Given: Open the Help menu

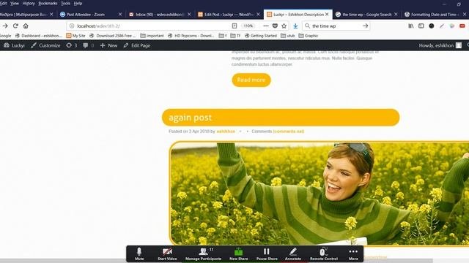Looking at the screenshot, I should tap(78, 3).
